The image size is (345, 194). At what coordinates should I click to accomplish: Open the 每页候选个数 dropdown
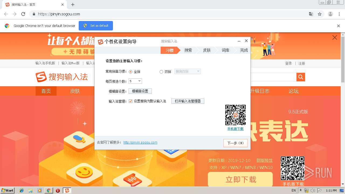(135, 81)
